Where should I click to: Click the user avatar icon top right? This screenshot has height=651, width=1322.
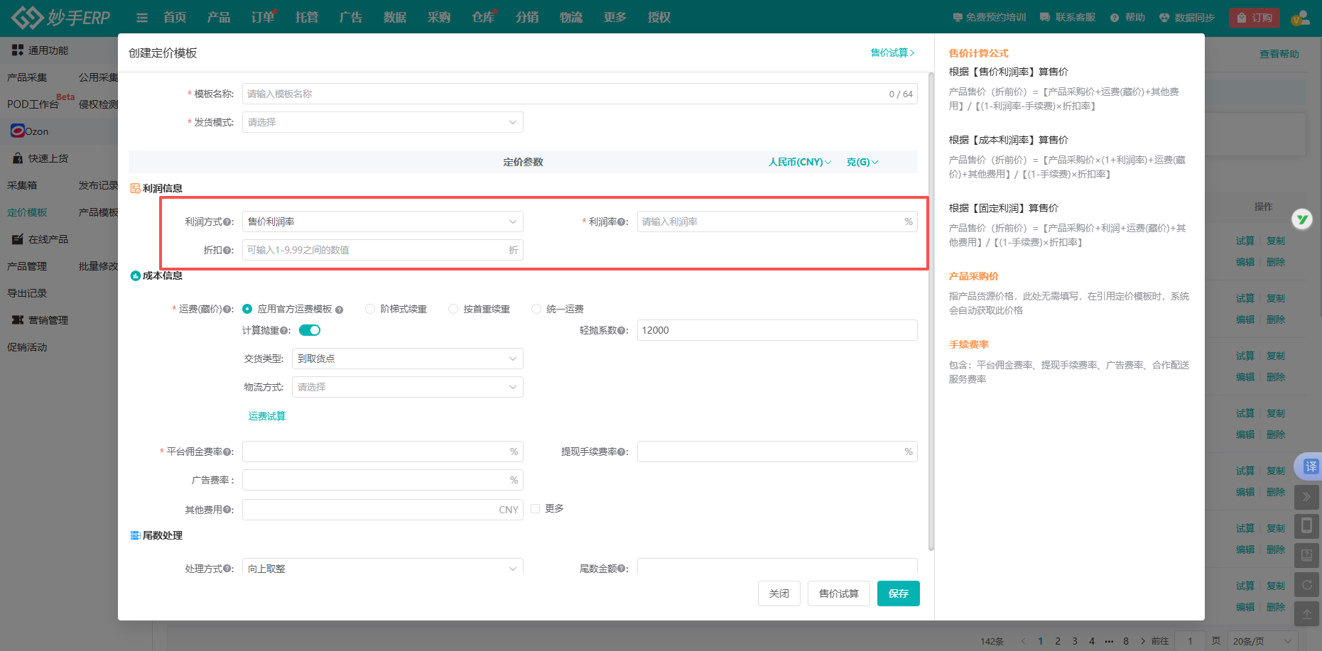tap(1300, 18)
